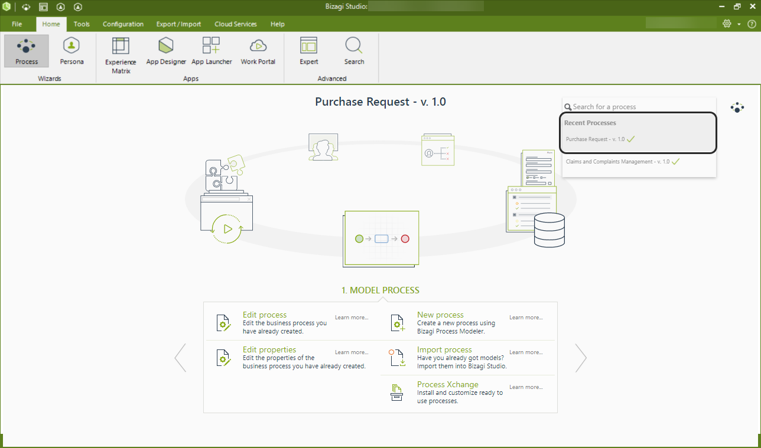The height and width of the screenshot is (448, 761).
Task: Click the Import process icon
Action: [x=398, y=358]
